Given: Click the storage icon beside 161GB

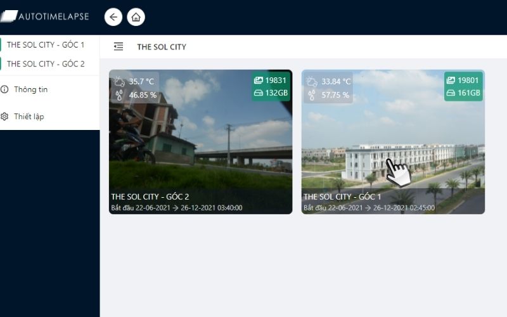Looking at the screenshot, I should [x=451, y=93].
